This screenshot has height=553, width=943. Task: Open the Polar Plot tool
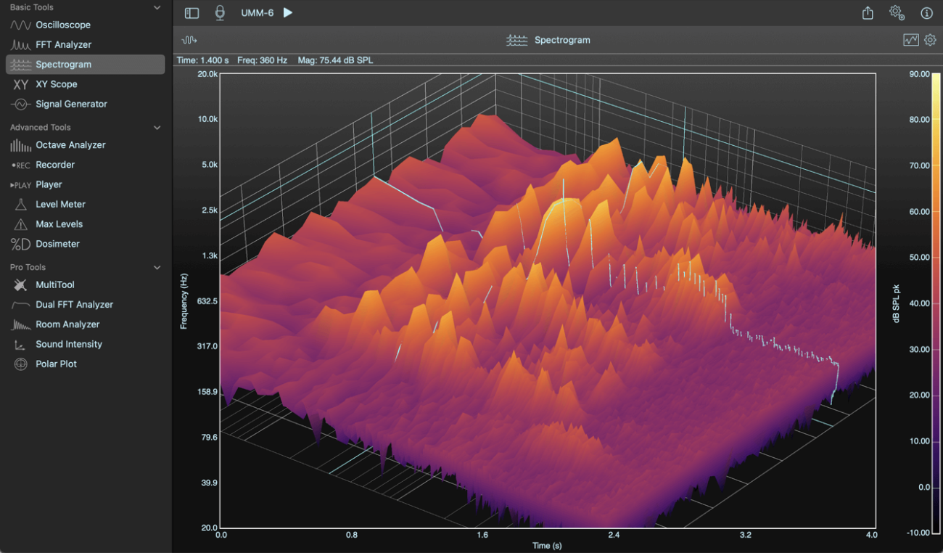coord(56,364)
